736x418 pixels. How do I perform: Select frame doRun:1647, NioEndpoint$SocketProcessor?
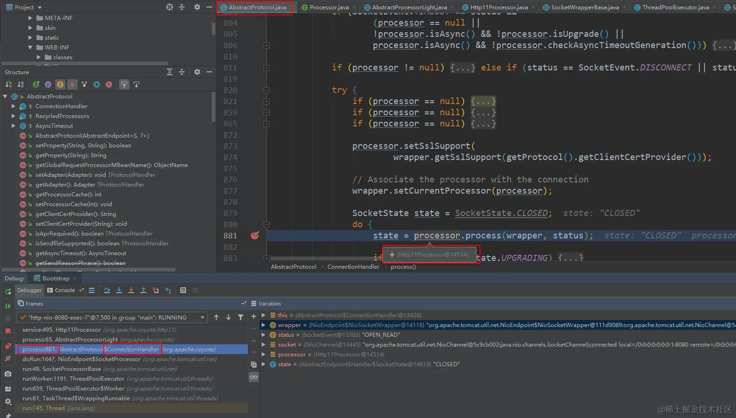[x=132, y=359]
